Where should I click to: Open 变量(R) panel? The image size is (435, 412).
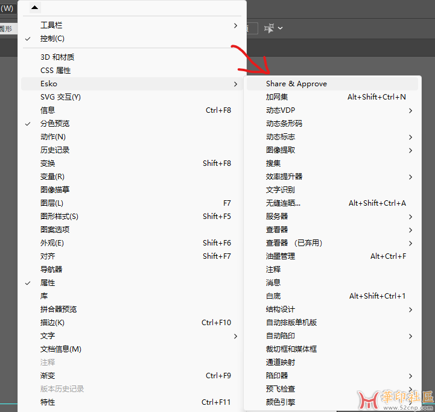coord(132,177)
